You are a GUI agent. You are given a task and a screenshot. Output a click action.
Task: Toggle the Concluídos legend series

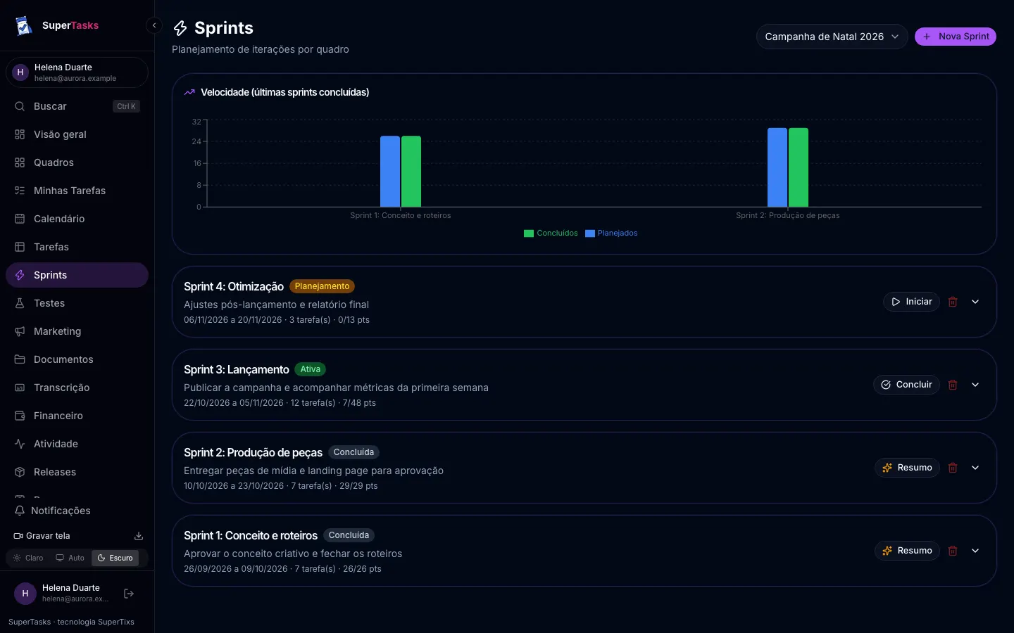(x=551, y=234)
